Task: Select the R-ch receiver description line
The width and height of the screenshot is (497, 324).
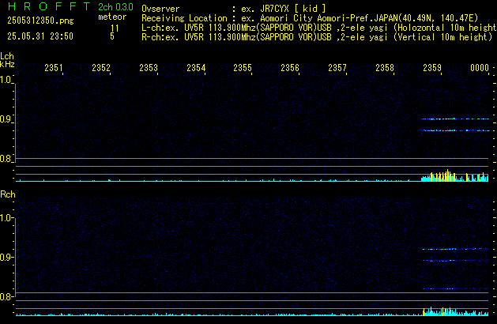Action: (317, 37)
